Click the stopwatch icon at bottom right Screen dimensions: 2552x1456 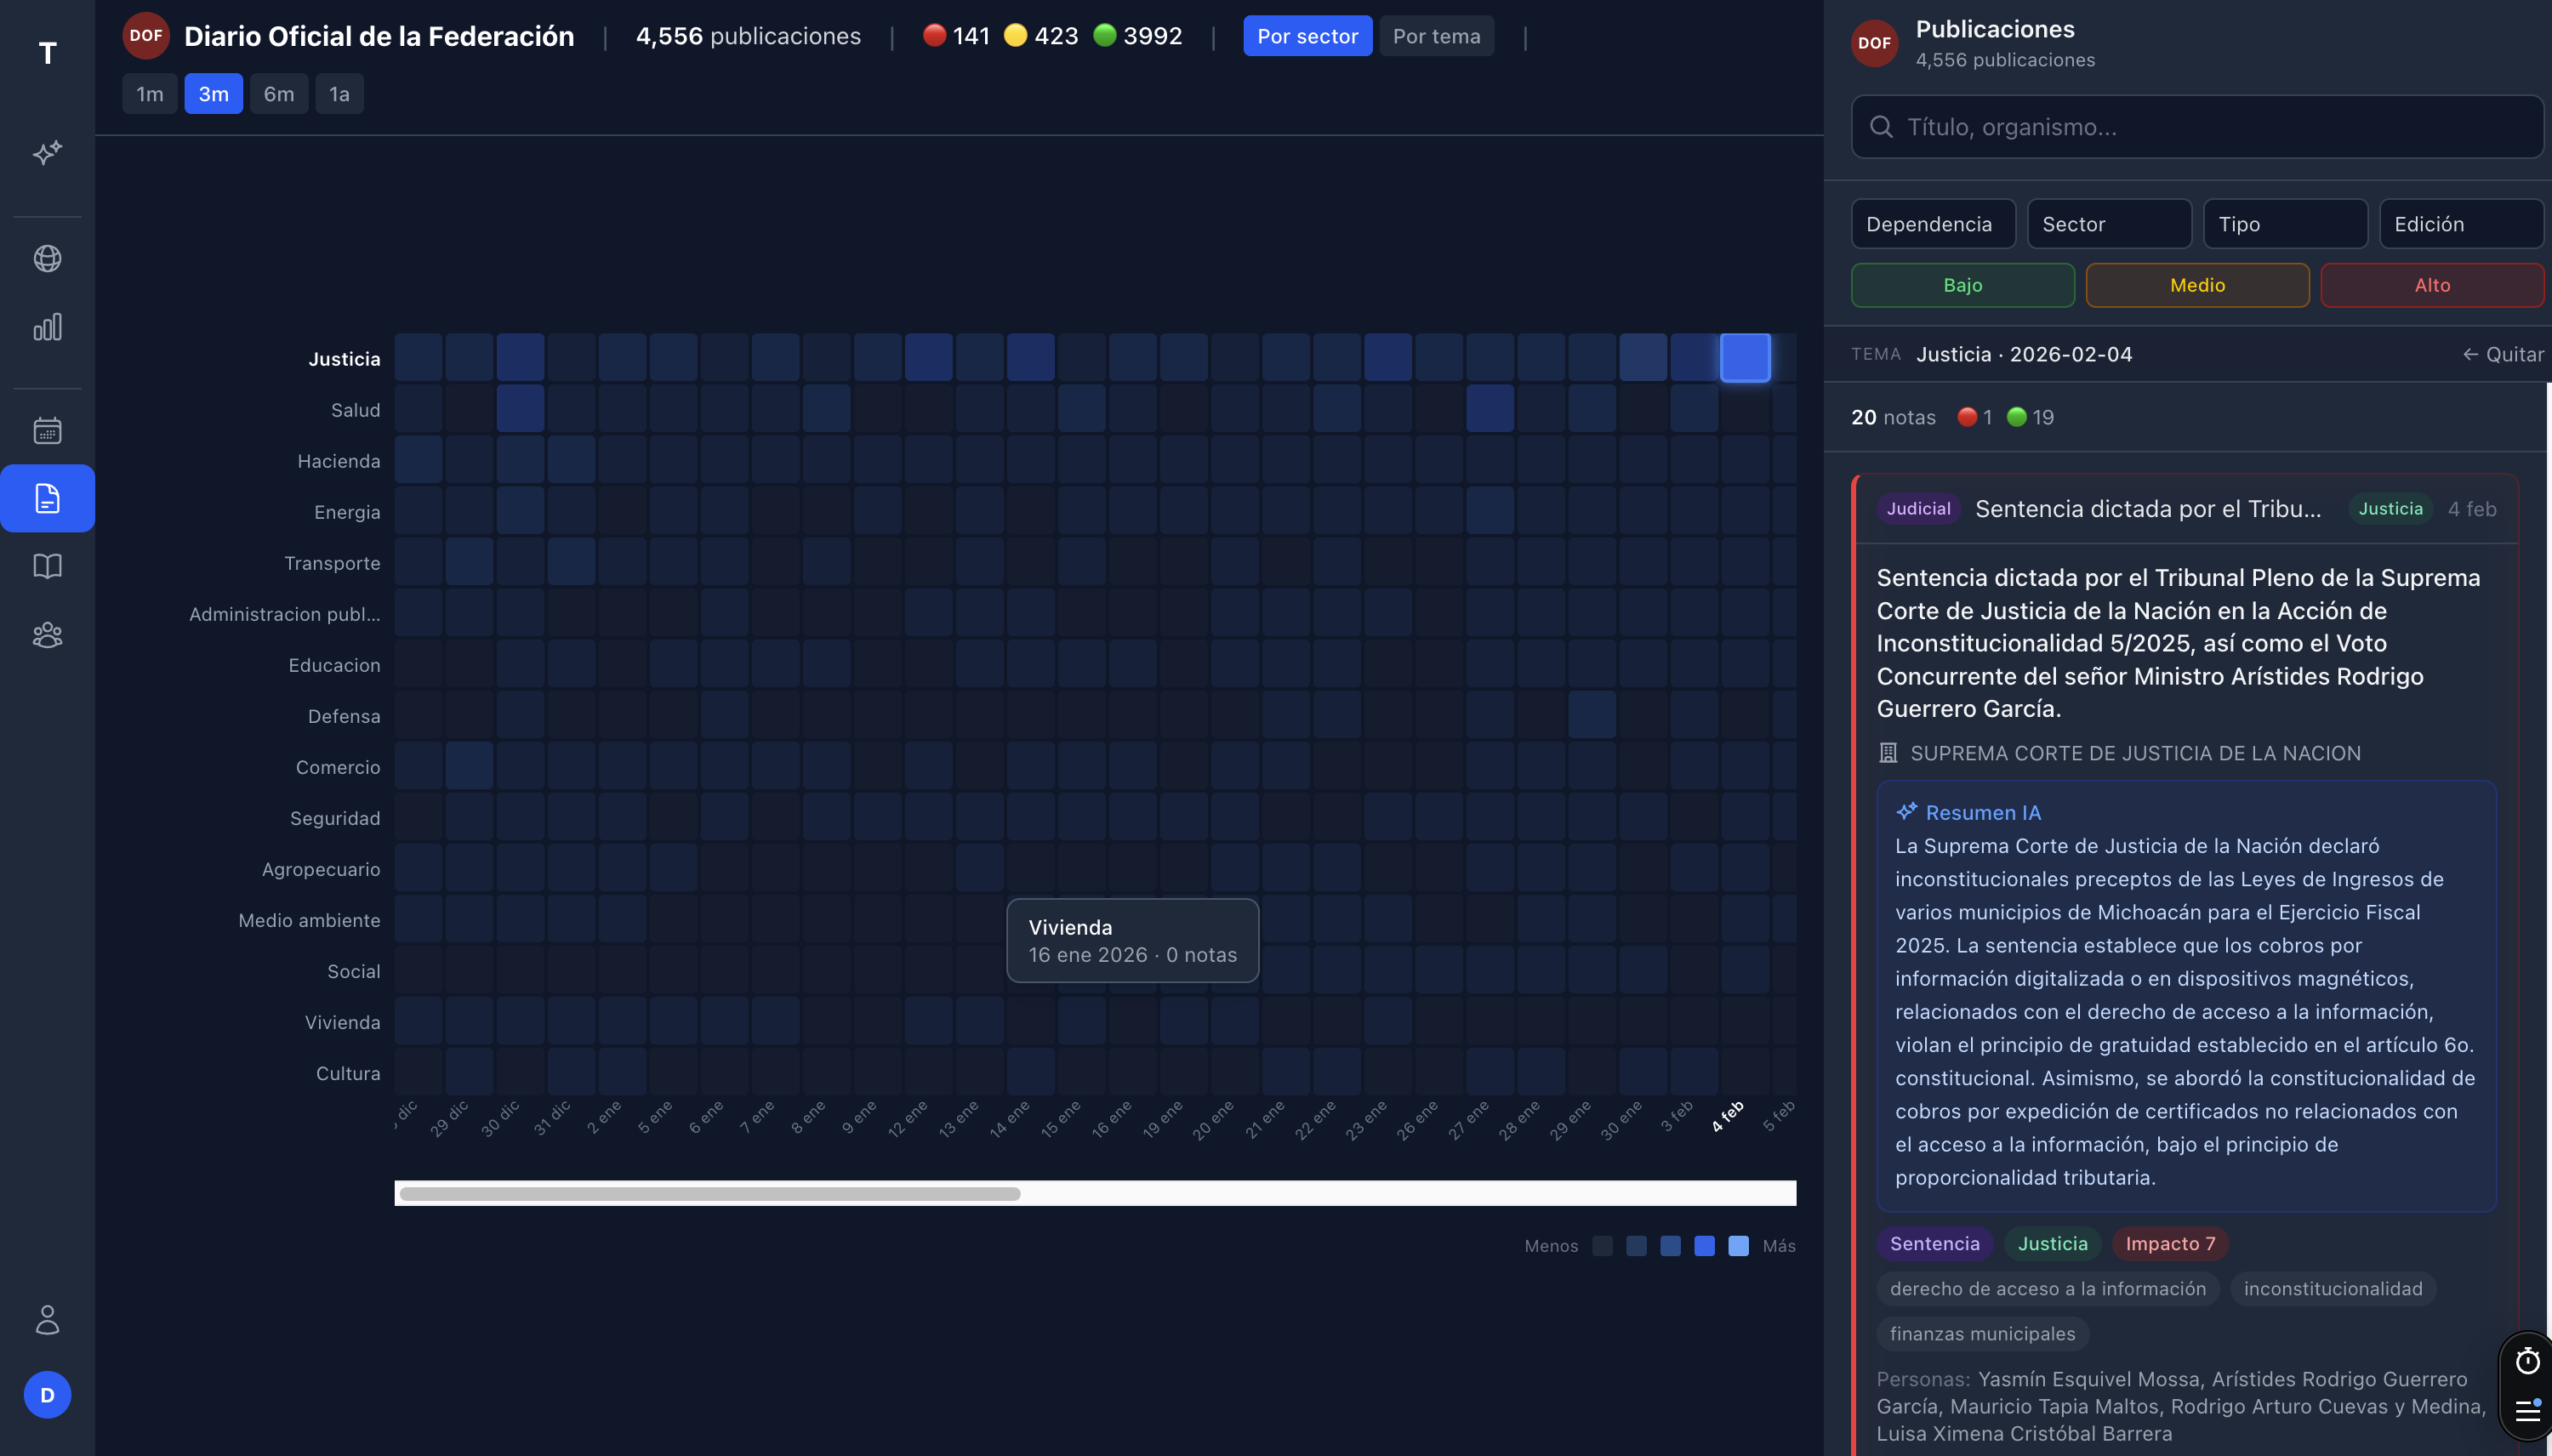pyautogui.click(x=2527, y=1361)
